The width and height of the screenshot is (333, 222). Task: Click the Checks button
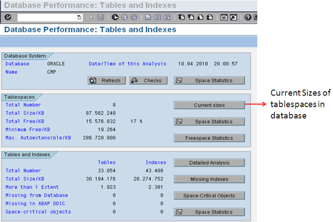(x=148, y=81)
